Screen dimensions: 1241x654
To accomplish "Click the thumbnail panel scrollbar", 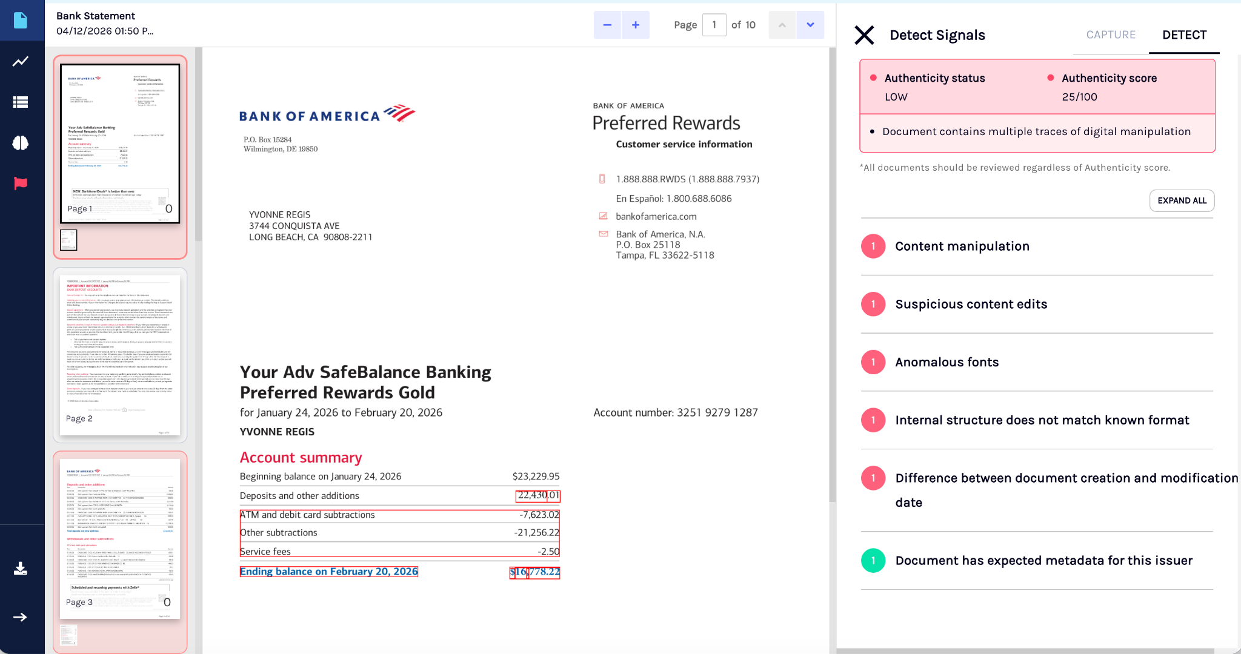I will (x=198, y=145).
